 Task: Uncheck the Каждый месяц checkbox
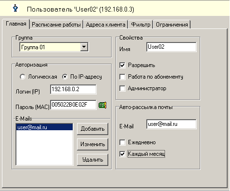coord(122,154)
